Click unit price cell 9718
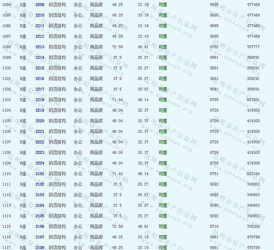The image size is (274, 250). pyautogui.click(x=214, y=227)
